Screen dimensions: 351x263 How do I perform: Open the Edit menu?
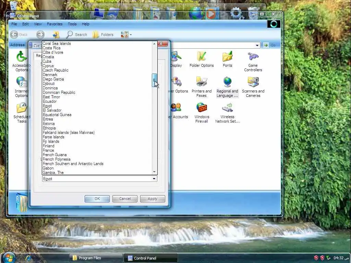[25, 24]
